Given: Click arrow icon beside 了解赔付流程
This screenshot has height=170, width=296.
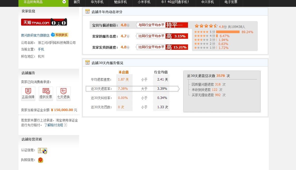Looking at the screenshot, I should [x=66, y=125].
